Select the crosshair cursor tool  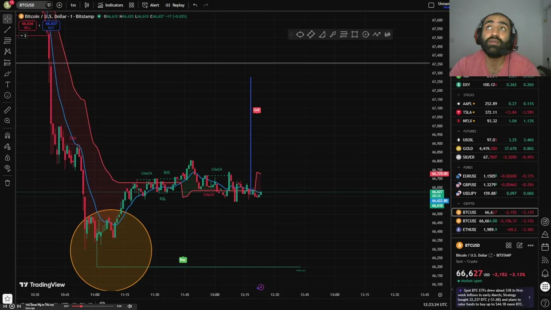(x=7, y=19)
